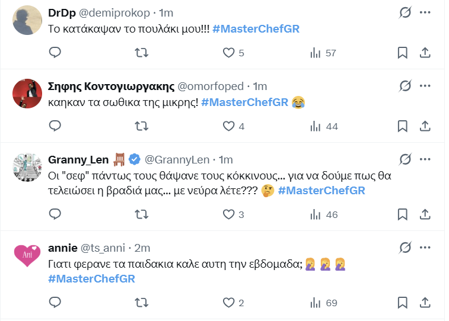View analytics showing 44 views
Viewport: 449px width, 321px height.
tap(324, 126)
